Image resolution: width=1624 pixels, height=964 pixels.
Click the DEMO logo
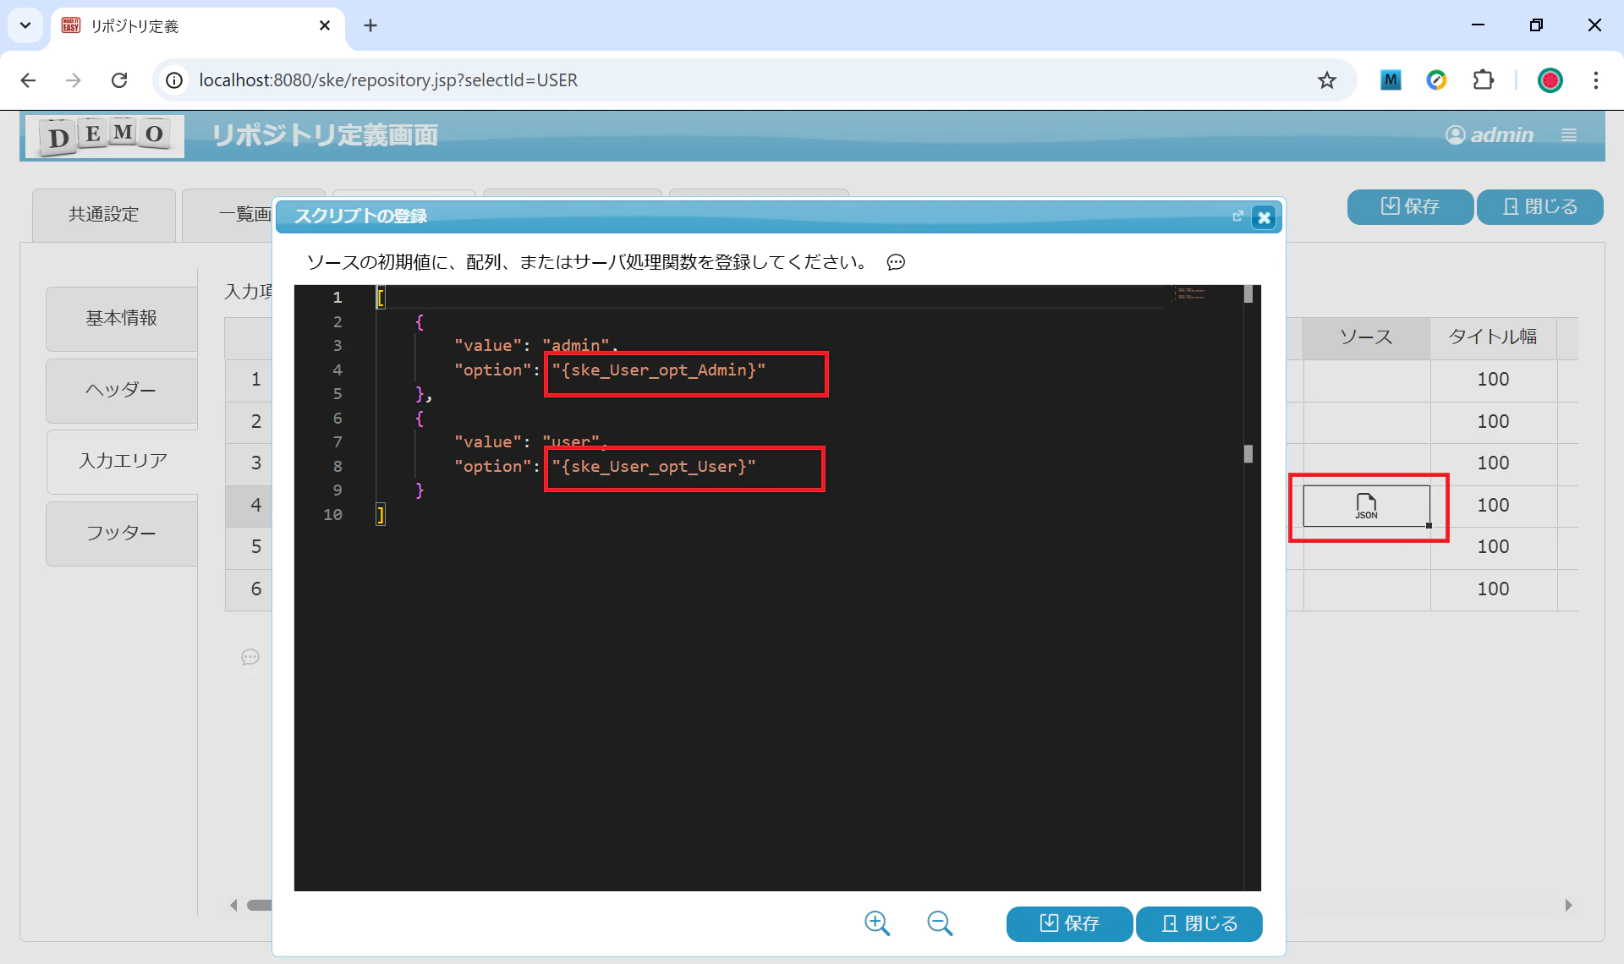(105, 135)
